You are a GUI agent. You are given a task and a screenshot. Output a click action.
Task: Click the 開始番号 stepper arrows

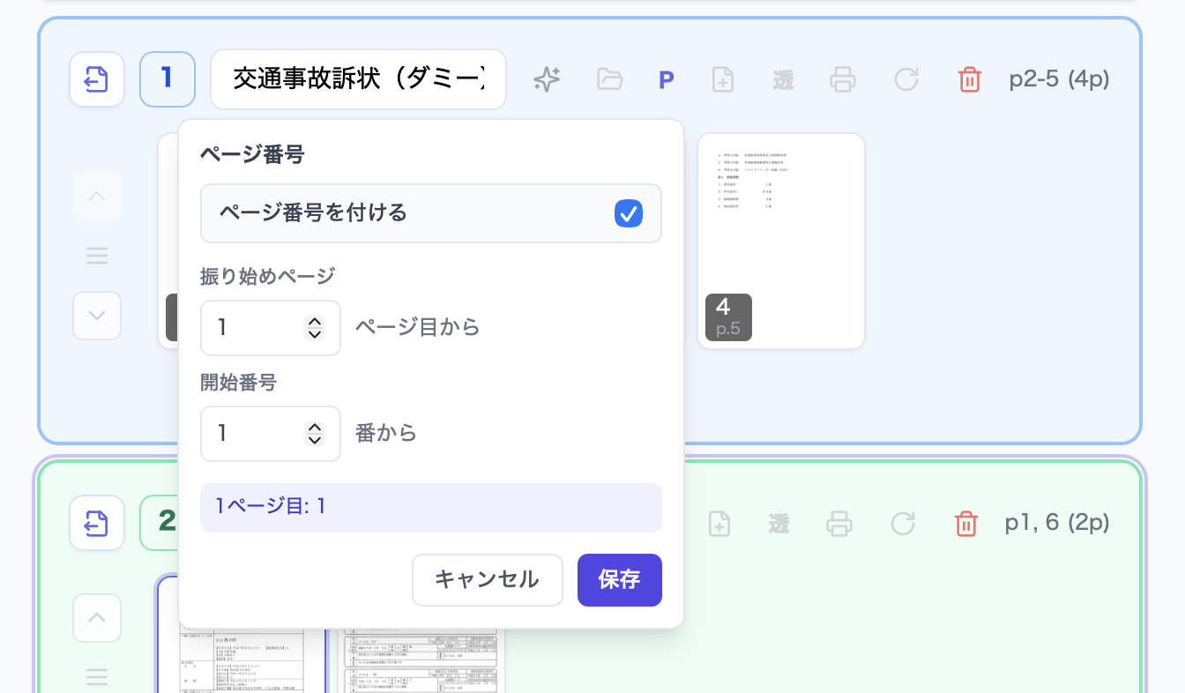click(315, 434)
